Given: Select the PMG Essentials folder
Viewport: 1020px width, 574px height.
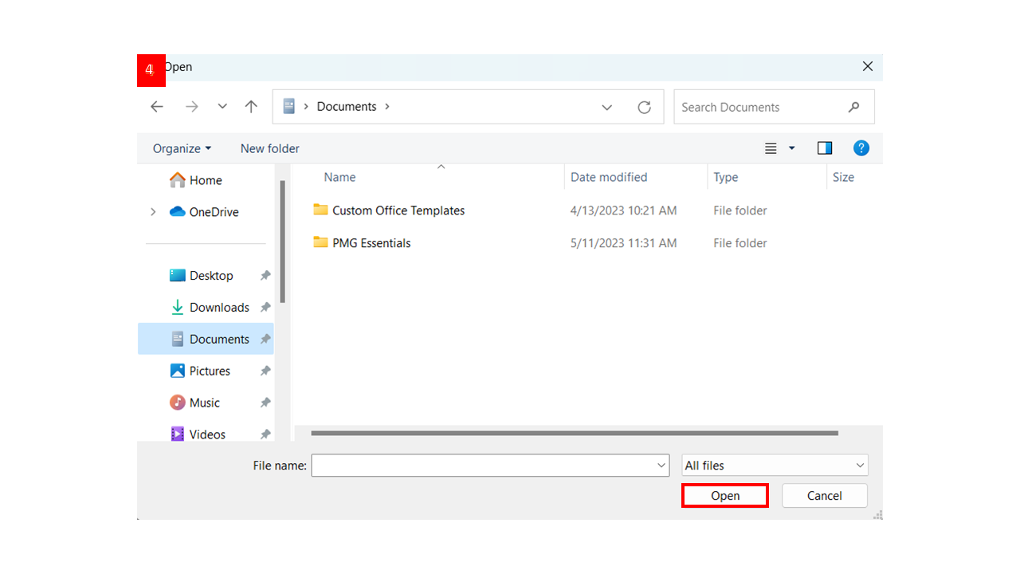Looking at the screenshot, I should click(371, 243).
